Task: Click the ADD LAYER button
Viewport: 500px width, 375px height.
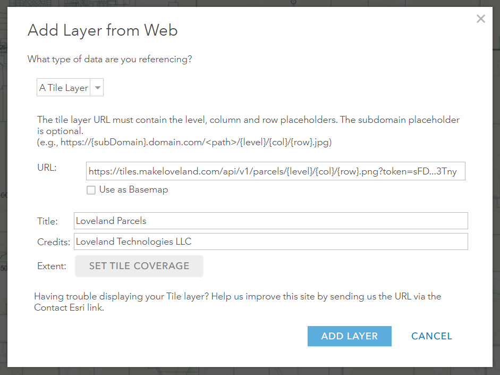Action: (x=350, y=336)
